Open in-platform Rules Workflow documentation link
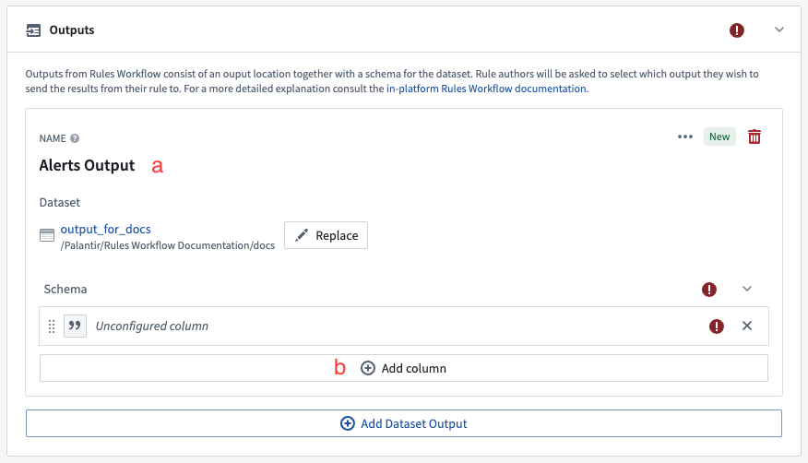Image resolution: width=808 pixels, height=463 pixels. coord(486,89)
